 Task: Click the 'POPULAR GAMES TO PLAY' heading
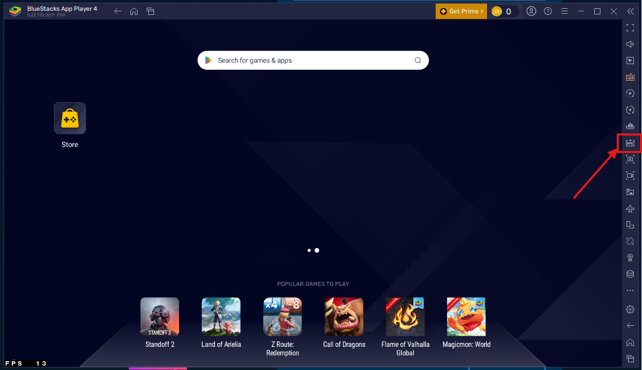[x=313, y=284]
